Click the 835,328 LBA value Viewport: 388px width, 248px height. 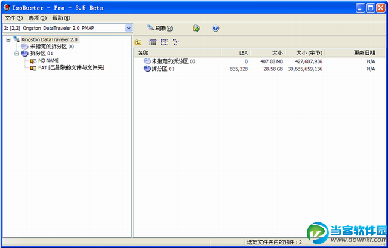tap(239, 69)
